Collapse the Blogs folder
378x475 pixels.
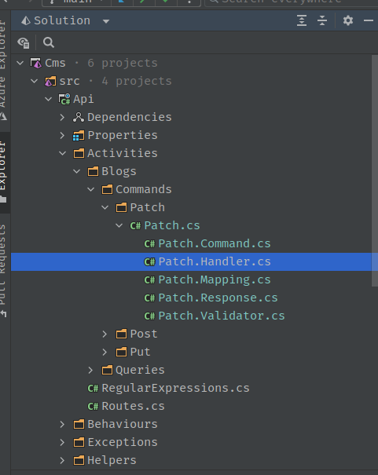click(77, 171)
